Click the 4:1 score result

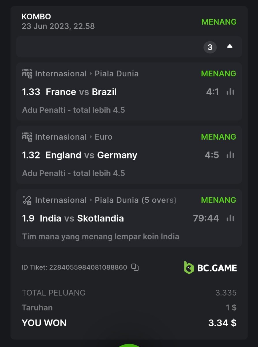[x=212, y=92]
